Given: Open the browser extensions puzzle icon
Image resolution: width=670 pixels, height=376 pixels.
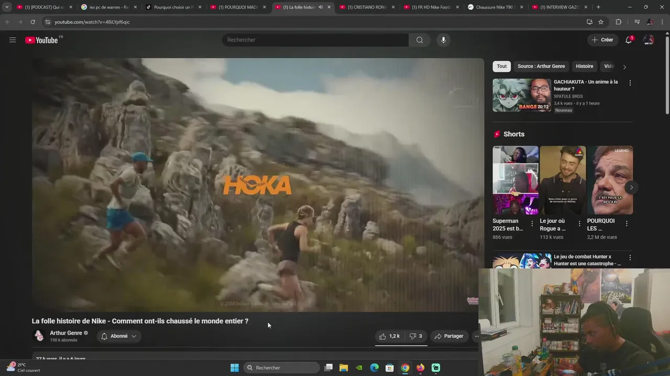Looking at the screenshot, I should [618, 22].
